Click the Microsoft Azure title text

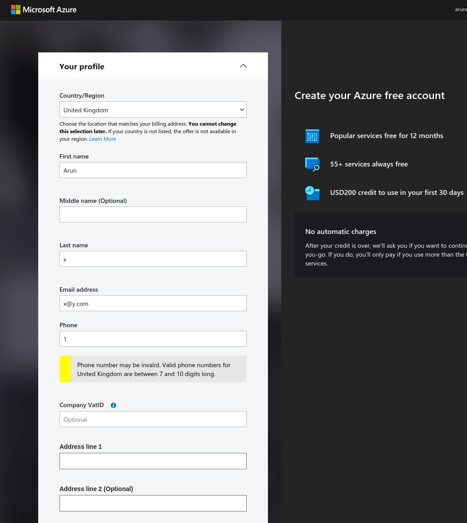click(50, 10)
